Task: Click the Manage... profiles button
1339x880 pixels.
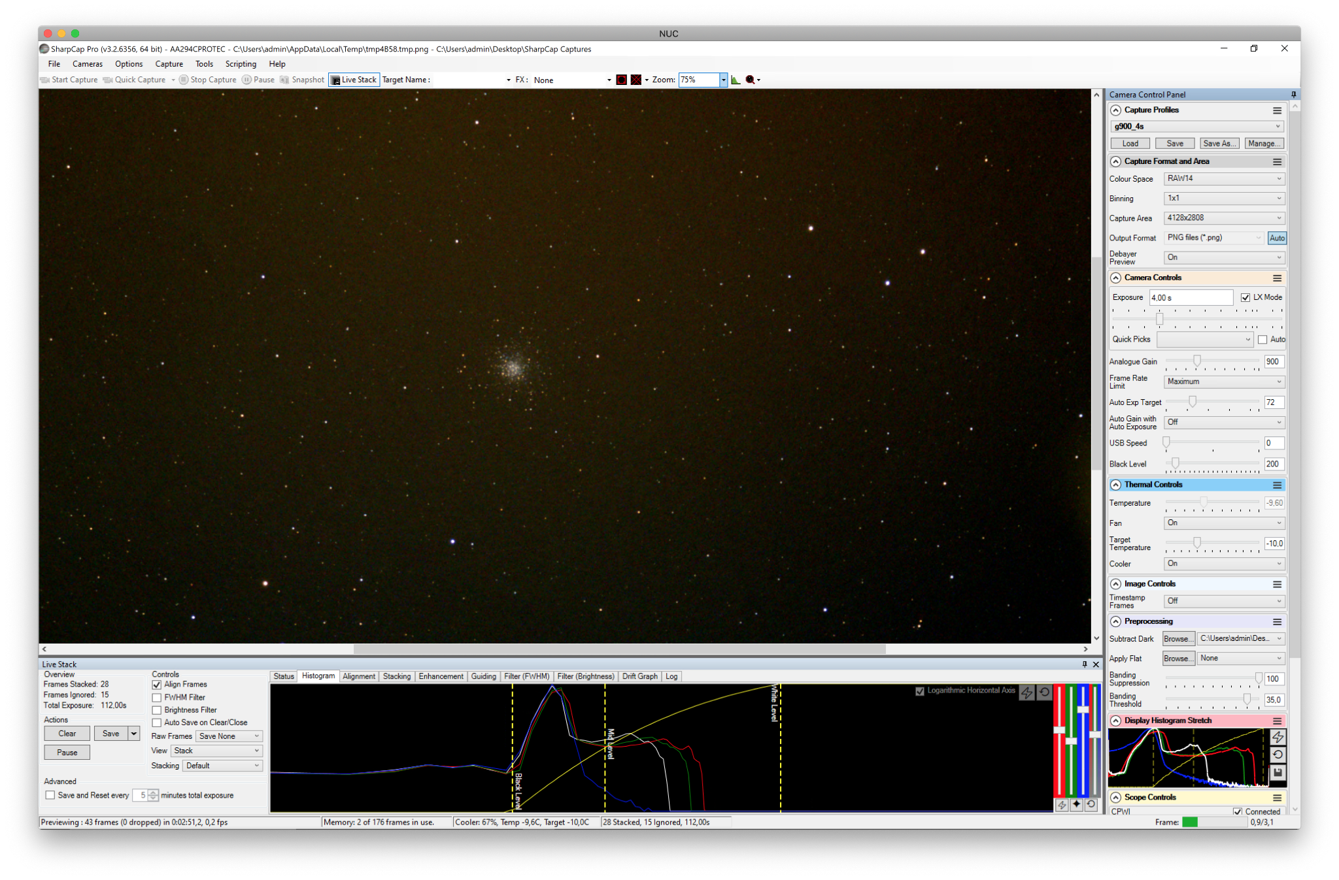Action: (x=1264, y=144)
